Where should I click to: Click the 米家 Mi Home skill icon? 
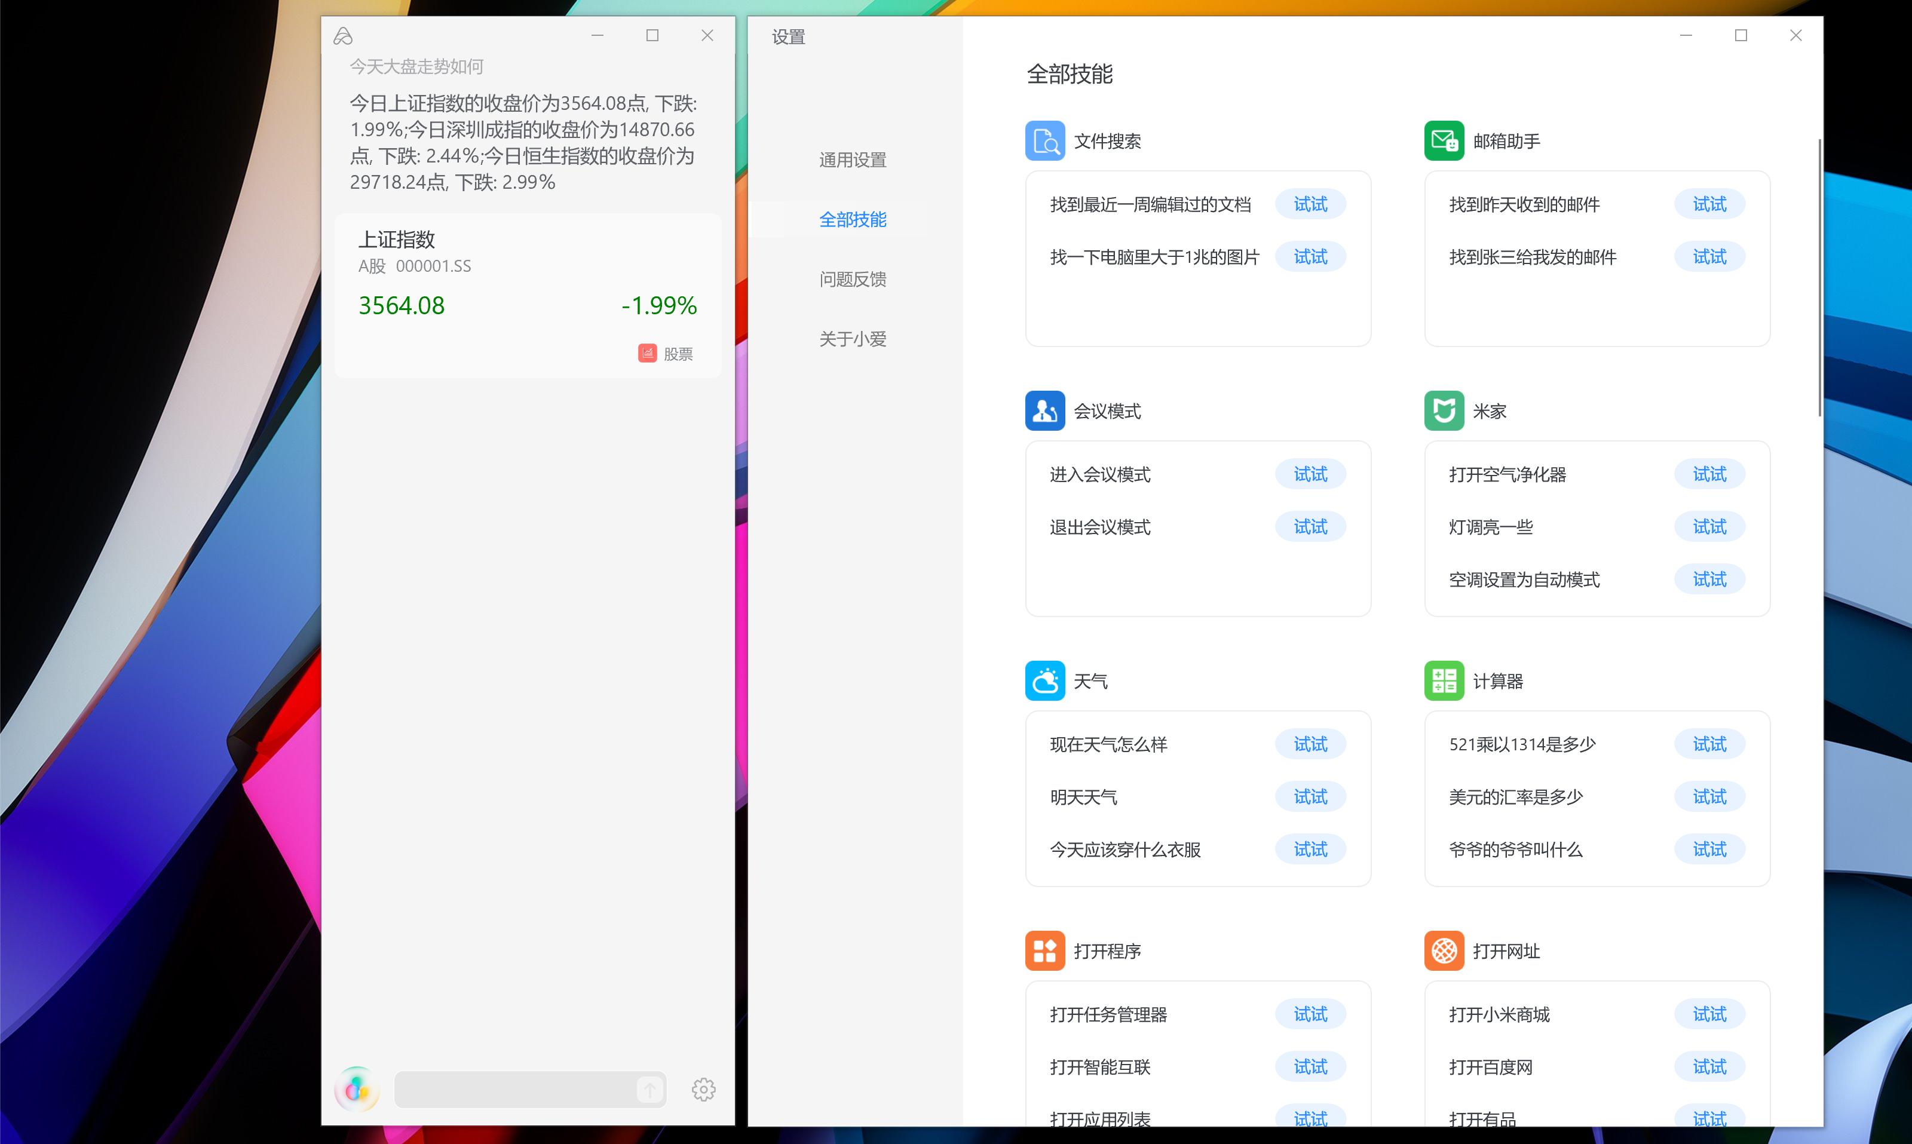(1444, 410)
